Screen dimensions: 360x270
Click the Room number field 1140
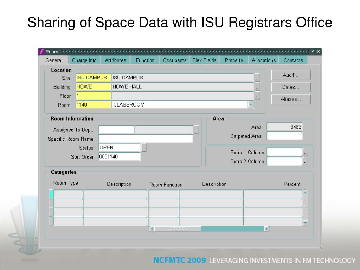(x=94, y=105)
